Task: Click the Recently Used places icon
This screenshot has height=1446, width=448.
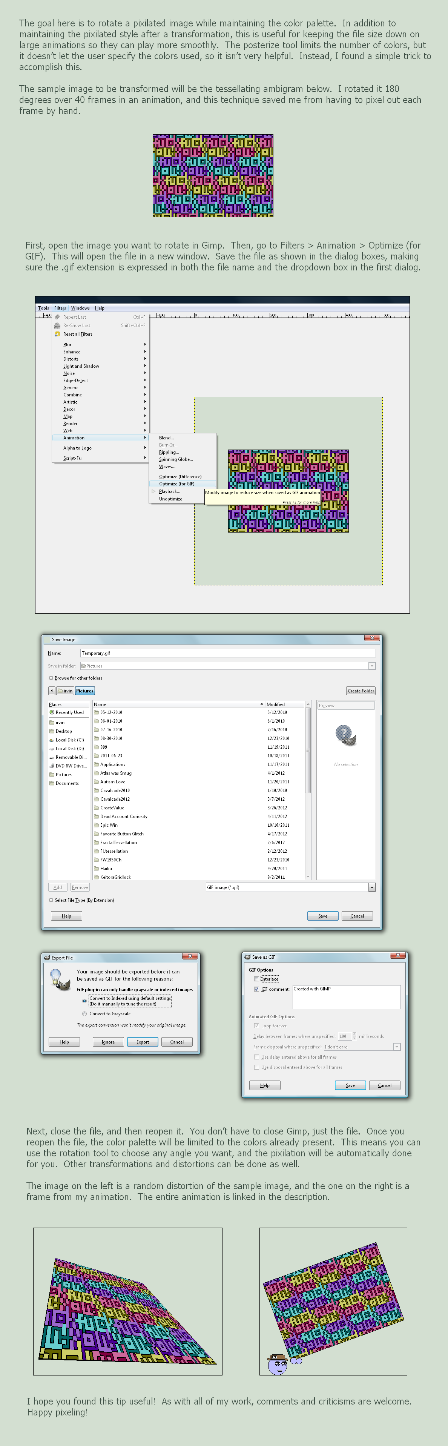Action: [x=52, y=712]
